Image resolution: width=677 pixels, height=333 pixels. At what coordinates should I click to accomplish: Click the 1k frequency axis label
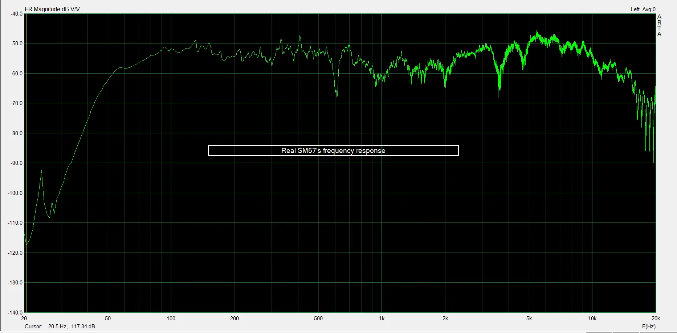click(382, 319)
